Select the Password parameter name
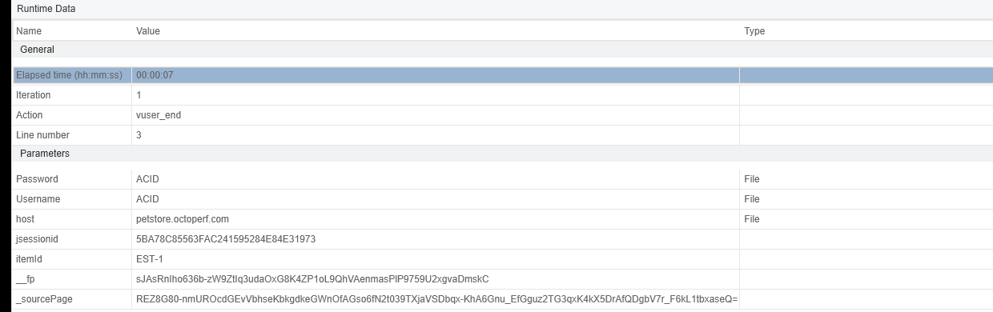The width and height of the screenshot is (993, 312). pos(37,179)
